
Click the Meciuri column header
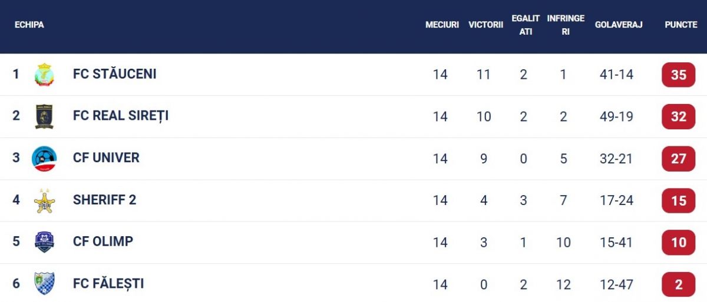[442, 25]
